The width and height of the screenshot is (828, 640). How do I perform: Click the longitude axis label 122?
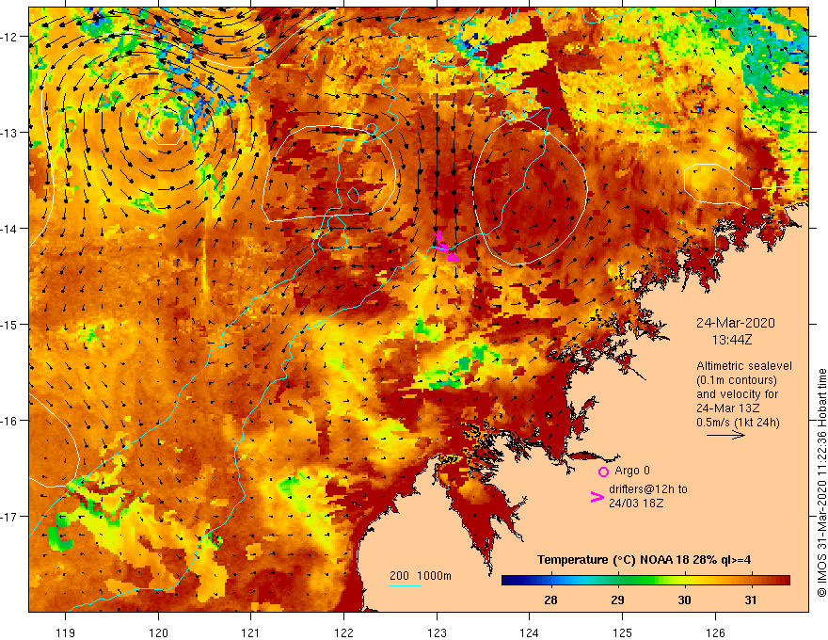(343, 632)
